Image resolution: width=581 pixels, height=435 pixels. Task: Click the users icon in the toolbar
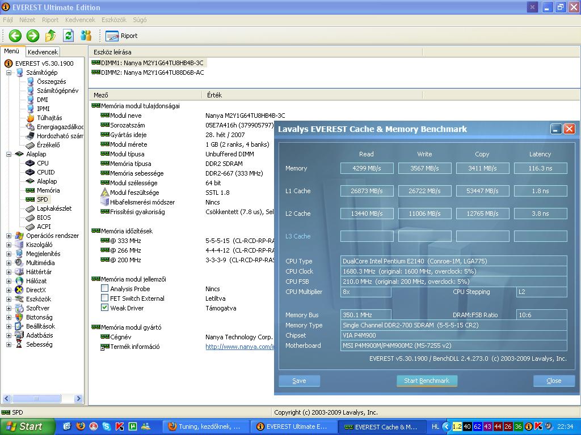[x=86, y=36]
